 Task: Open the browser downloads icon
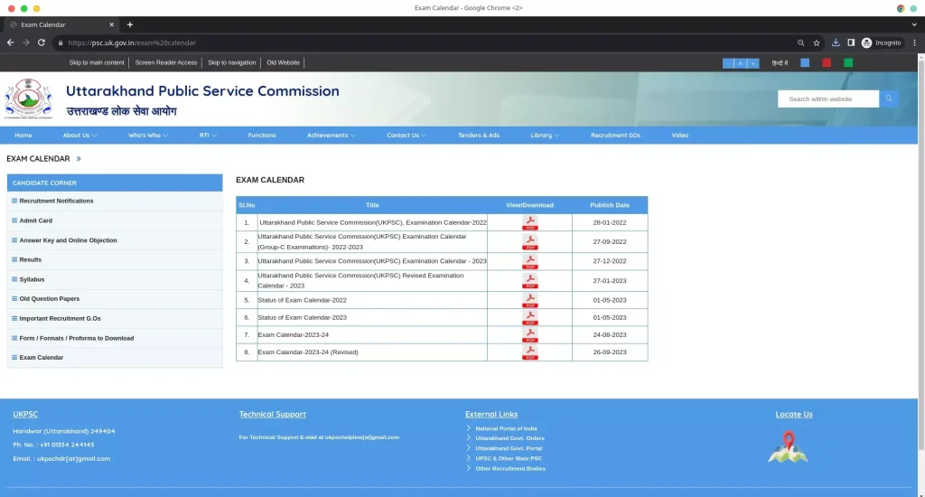[x=836, y=42]
